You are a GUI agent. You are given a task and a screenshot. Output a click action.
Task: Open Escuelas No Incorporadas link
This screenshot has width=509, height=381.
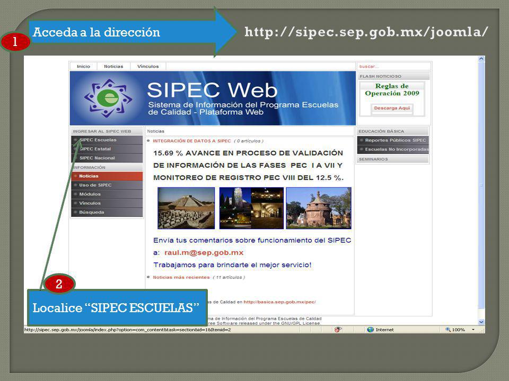[x=393, y=149]
